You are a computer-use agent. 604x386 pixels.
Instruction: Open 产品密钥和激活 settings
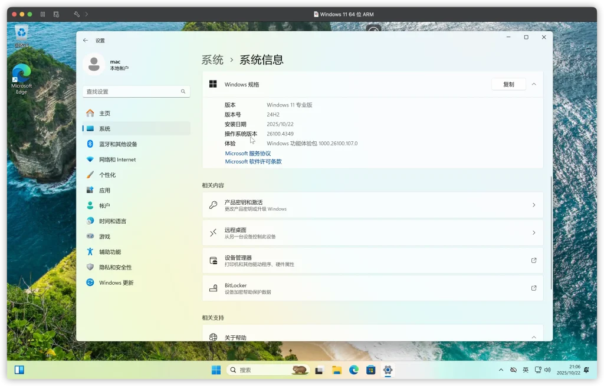[x=372, y=205]
